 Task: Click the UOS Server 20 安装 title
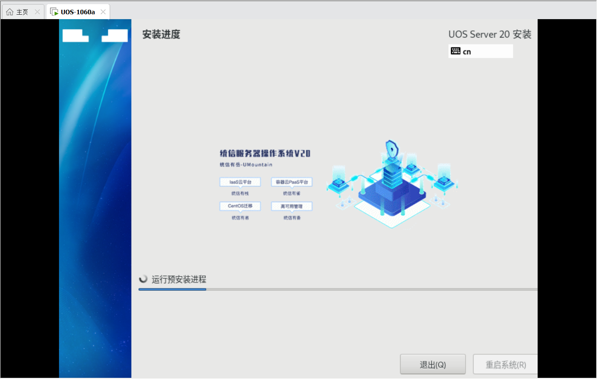click(490, 35)
